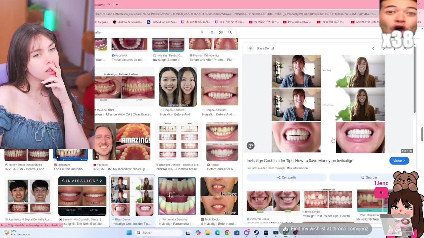Open Gorgeous Smiles two-women thumbnail
424x238 pixels.
click(178, 87)
